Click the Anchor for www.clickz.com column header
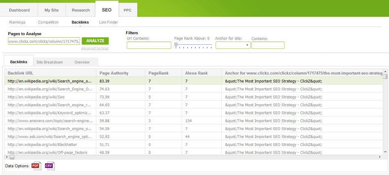 (x=302, y=73)
